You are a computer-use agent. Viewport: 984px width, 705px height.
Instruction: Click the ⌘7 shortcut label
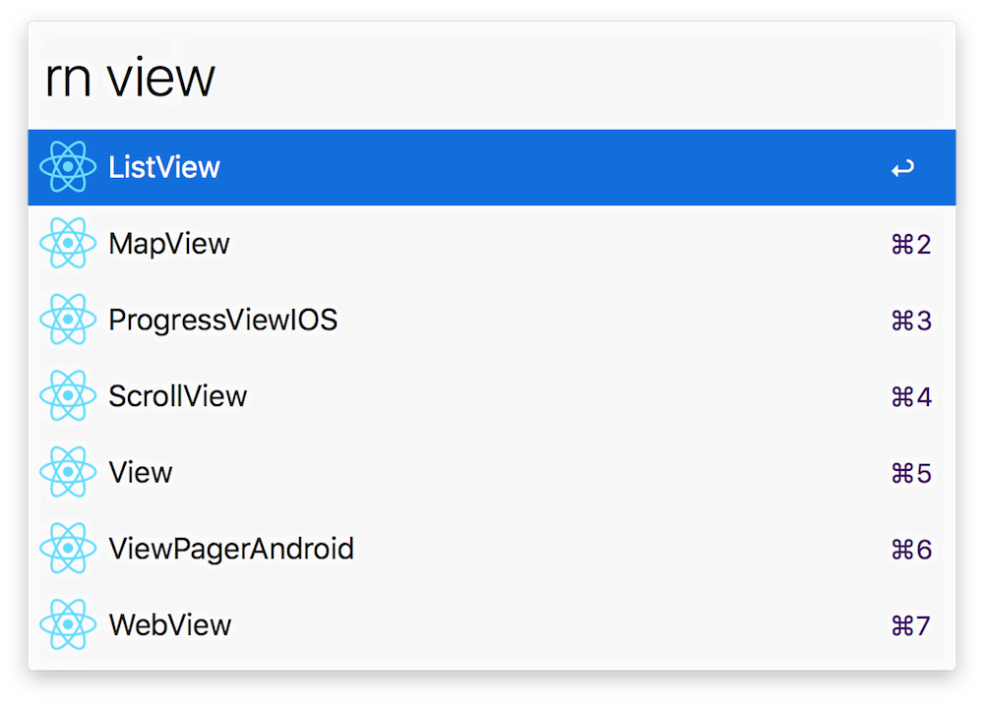(910, 625)
